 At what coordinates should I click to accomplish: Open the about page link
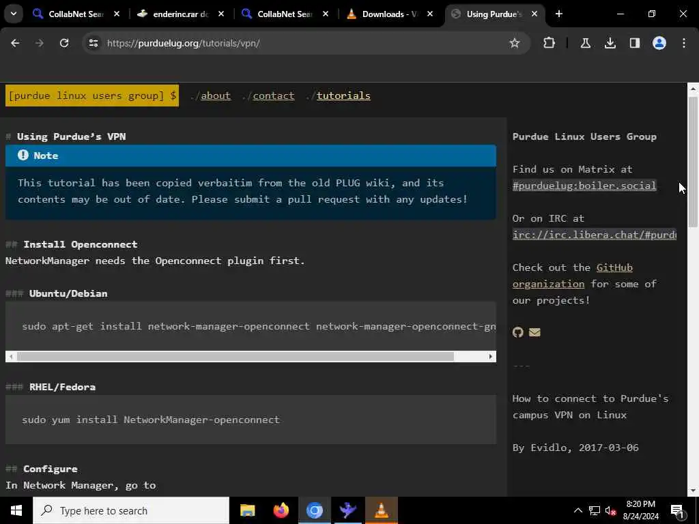[215, 96]
